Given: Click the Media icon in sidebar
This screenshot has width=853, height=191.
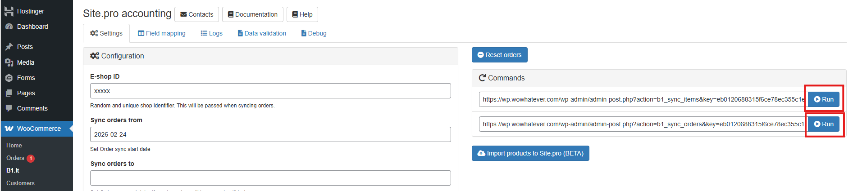Looking at the screenshot, I should (x=9, y=62).
